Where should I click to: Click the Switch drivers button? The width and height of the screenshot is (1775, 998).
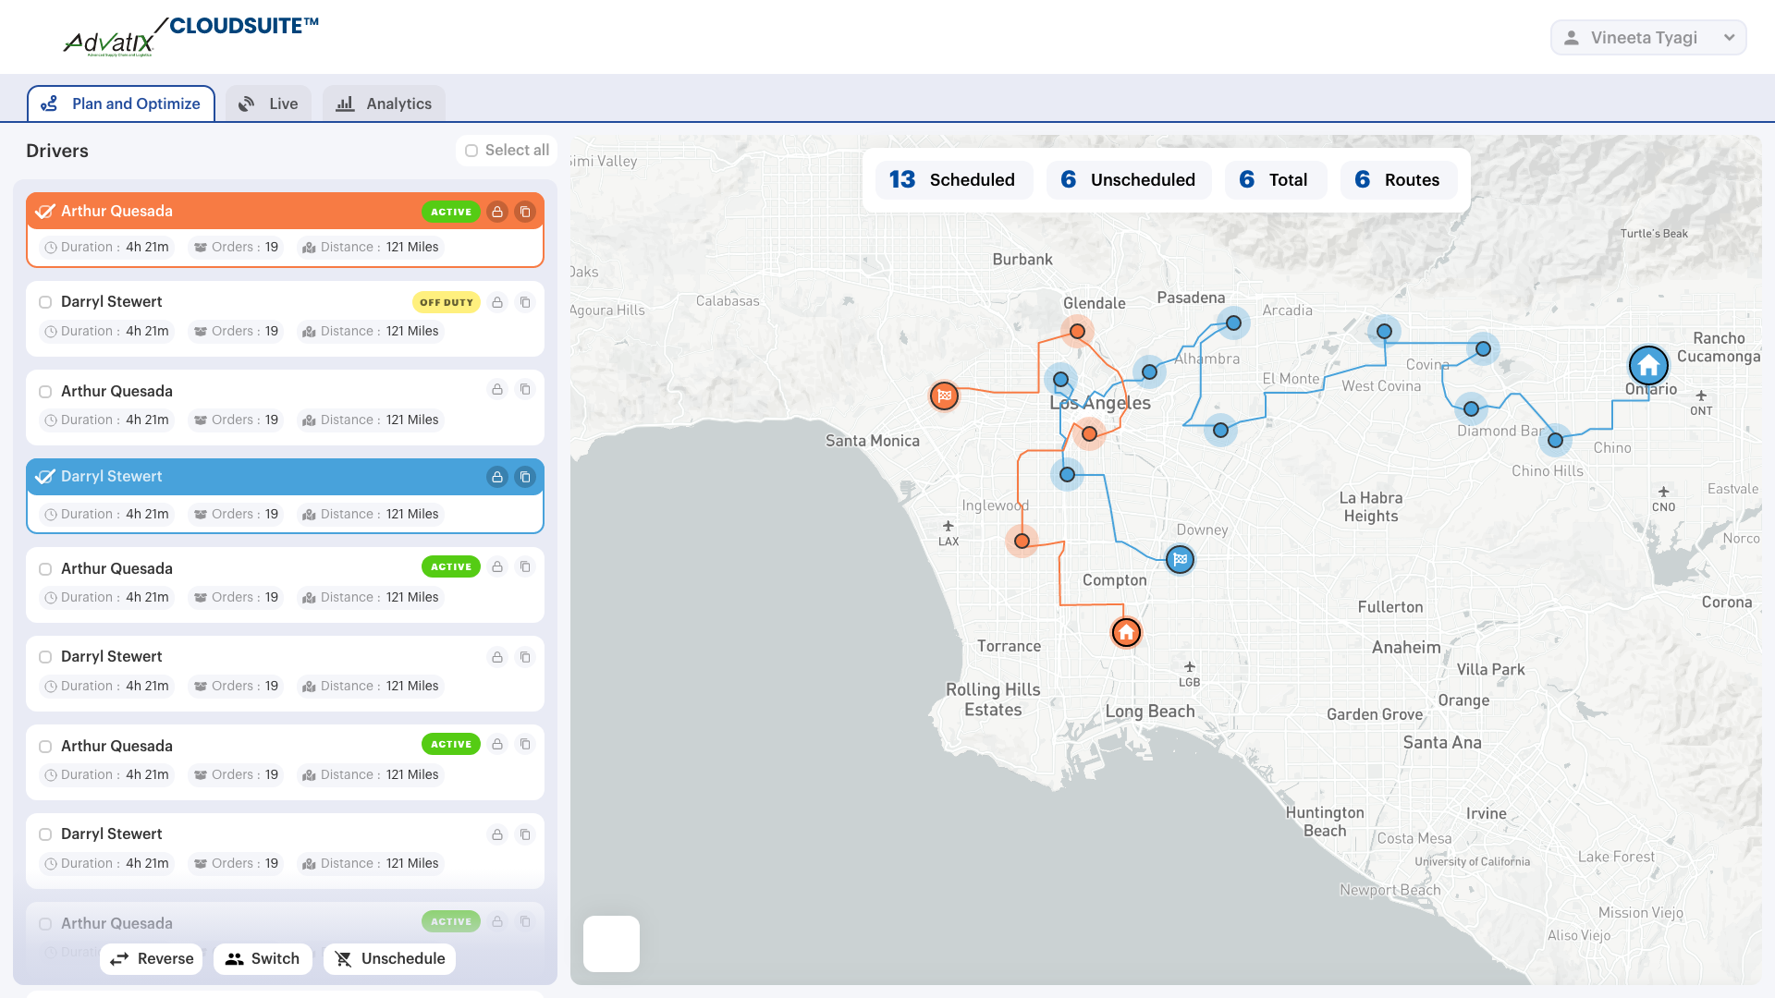[x=263, y=959]
